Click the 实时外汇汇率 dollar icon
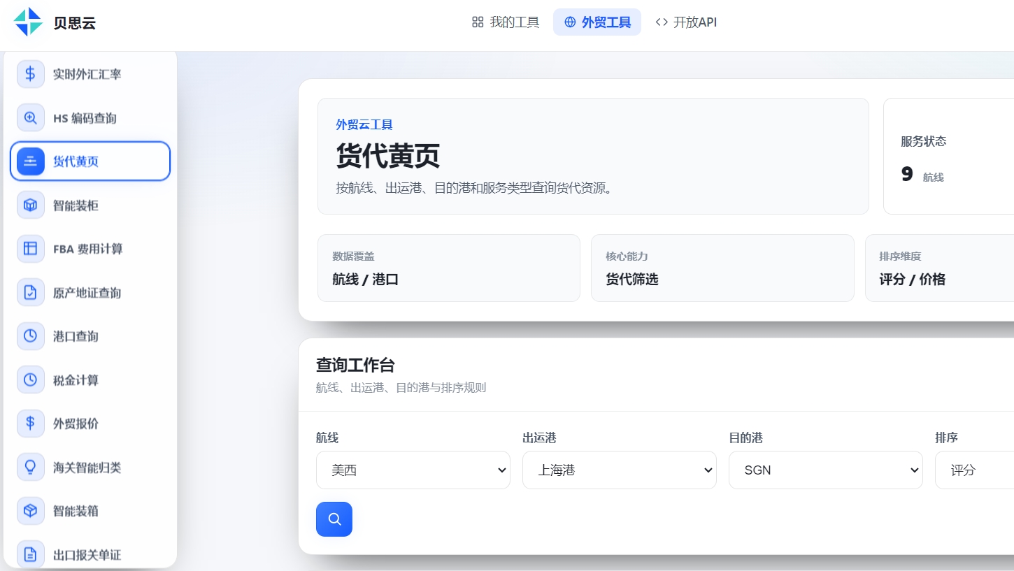Viewport: 1014px width, 571px height. pos(30,73)
